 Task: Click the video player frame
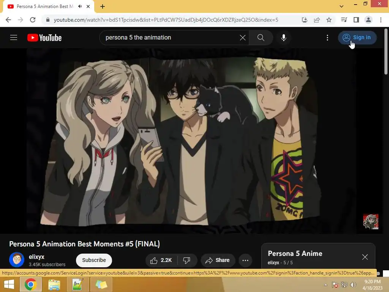coord(191,141)
